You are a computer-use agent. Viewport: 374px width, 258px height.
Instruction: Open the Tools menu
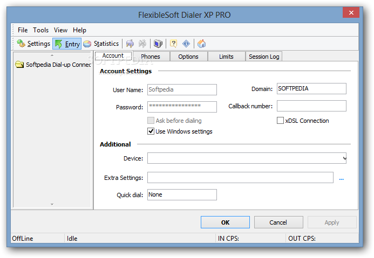click(x=41, y=30)
